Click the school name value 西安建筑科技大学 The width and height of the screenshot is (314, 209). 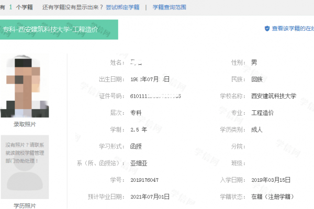click(274, 96)
